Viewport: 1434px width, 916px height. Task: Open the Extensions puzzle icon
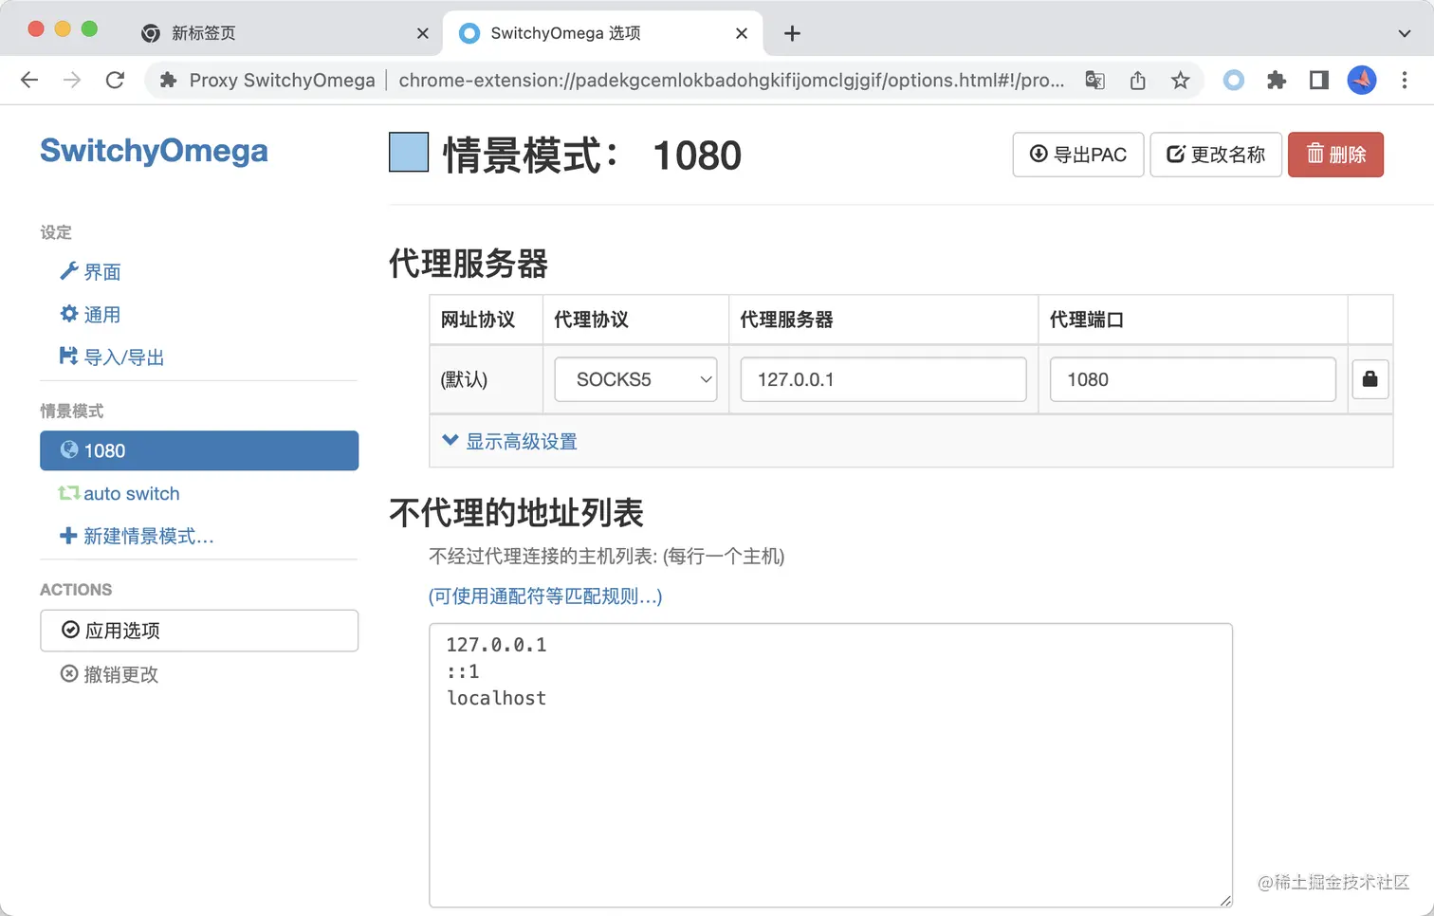pyautogui.click(x=1277, y=81)
